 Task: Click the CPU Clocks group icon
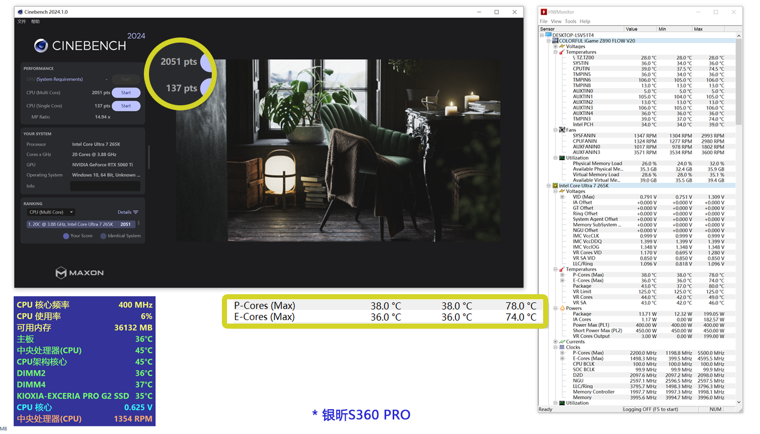[x=562, y=347]
